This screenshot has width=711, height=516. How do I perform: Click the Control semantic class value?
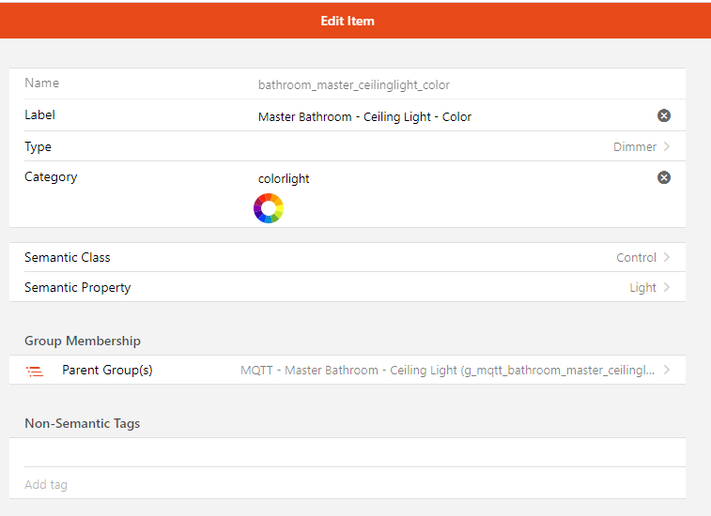(x=636, y=257)
